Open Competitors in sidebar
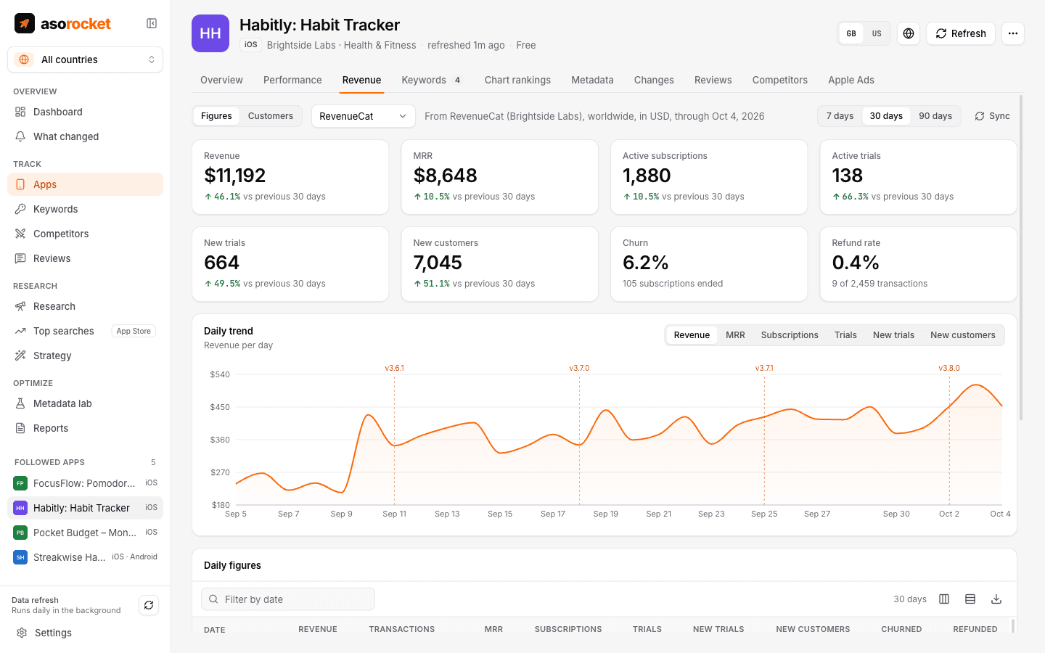The height and width of the screenshot is (653, 1045). click(x=85, y=234)
